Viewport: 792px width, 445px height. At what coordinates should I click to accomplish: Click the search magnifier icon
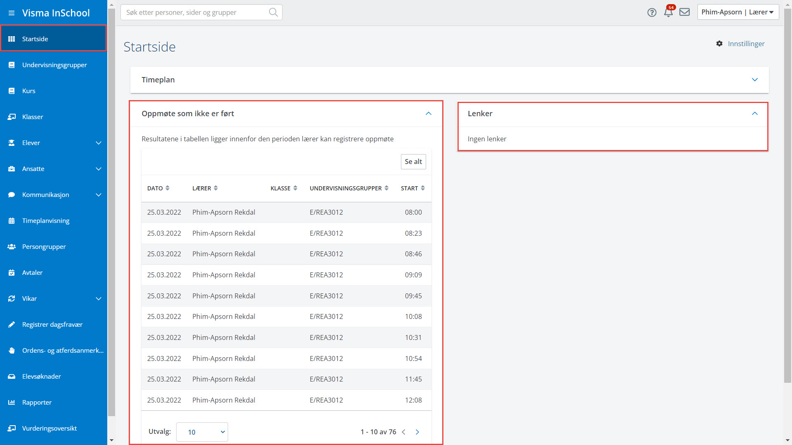click(273, 12)
